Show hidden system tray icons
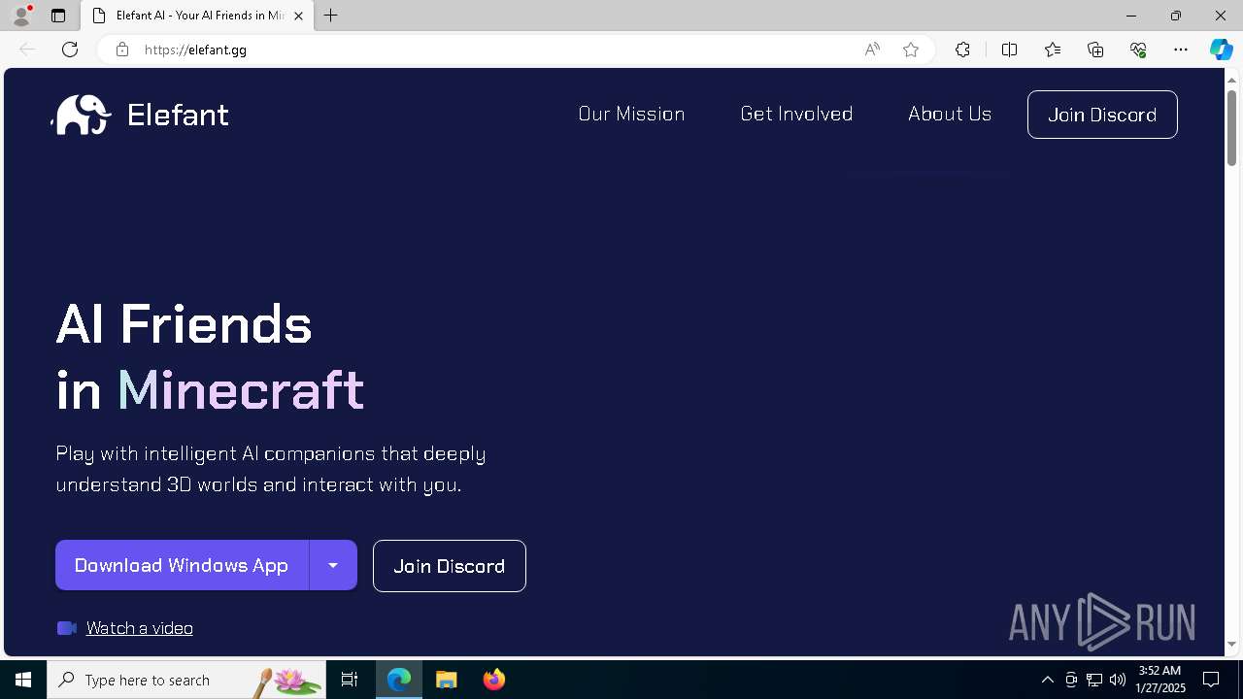1243x699 pixels. [1047, 680]
